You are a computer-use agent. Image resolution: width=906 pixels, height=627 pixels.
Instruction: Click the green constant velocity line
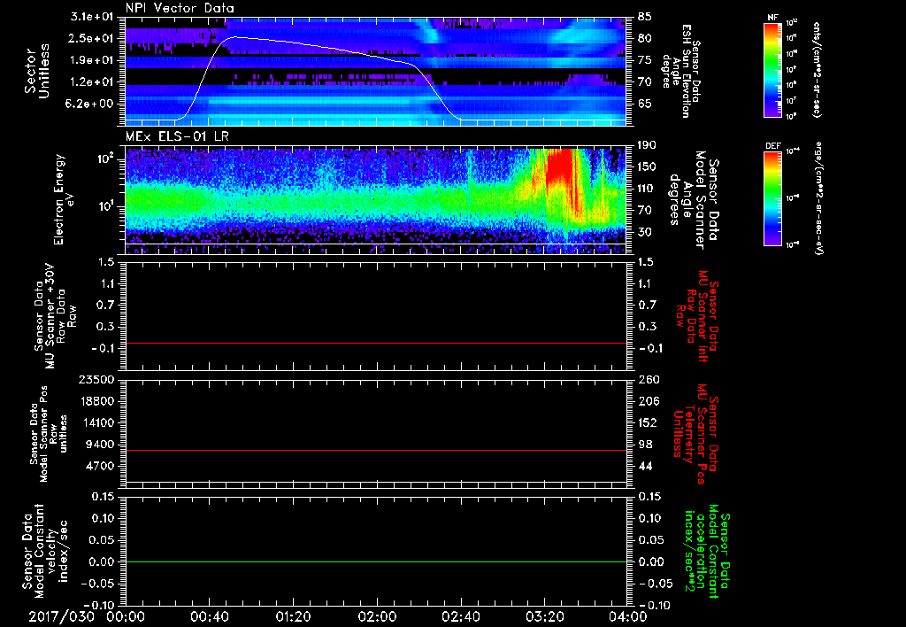tap(375, 561)
